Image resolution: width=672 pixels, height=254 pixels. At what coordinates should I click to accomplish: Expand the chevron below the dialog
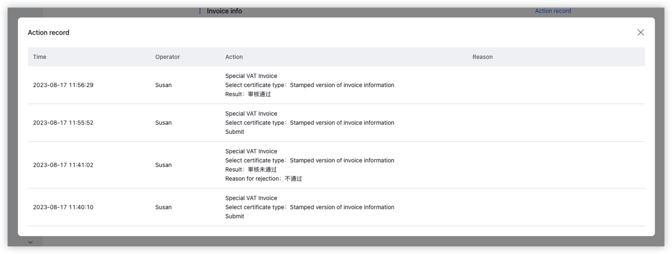point(30,242)
